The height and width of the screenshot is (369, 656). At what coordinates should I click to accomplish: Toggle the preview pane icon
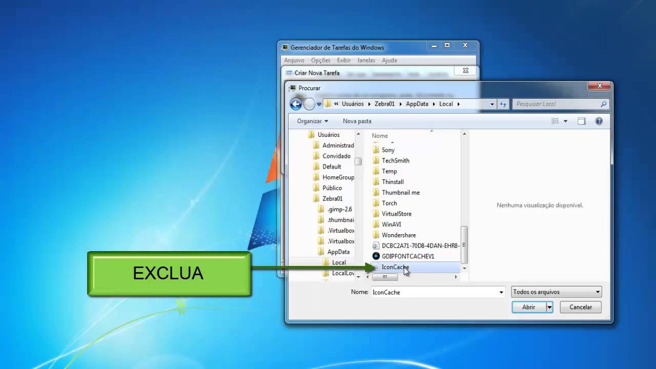click(582, 121)
